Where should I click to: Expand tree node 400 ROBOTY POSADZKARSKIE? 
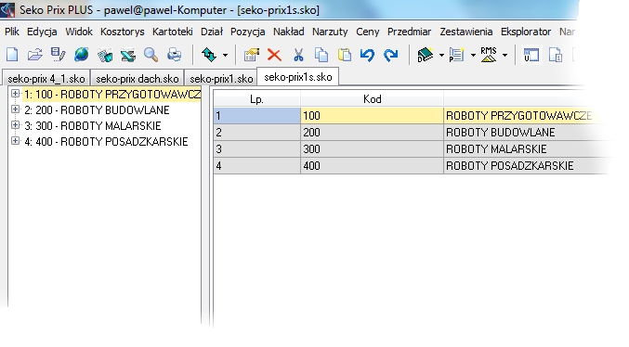(15, 141)
